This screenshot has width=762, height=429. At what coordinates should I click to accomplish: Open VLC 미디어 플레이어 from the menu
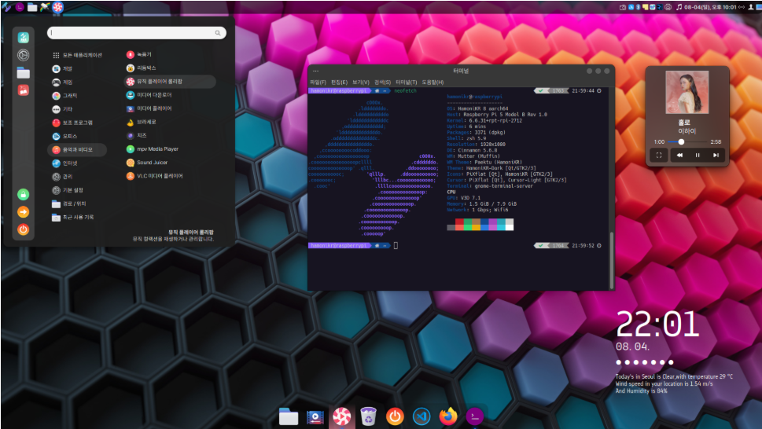[x=155, y=176]
